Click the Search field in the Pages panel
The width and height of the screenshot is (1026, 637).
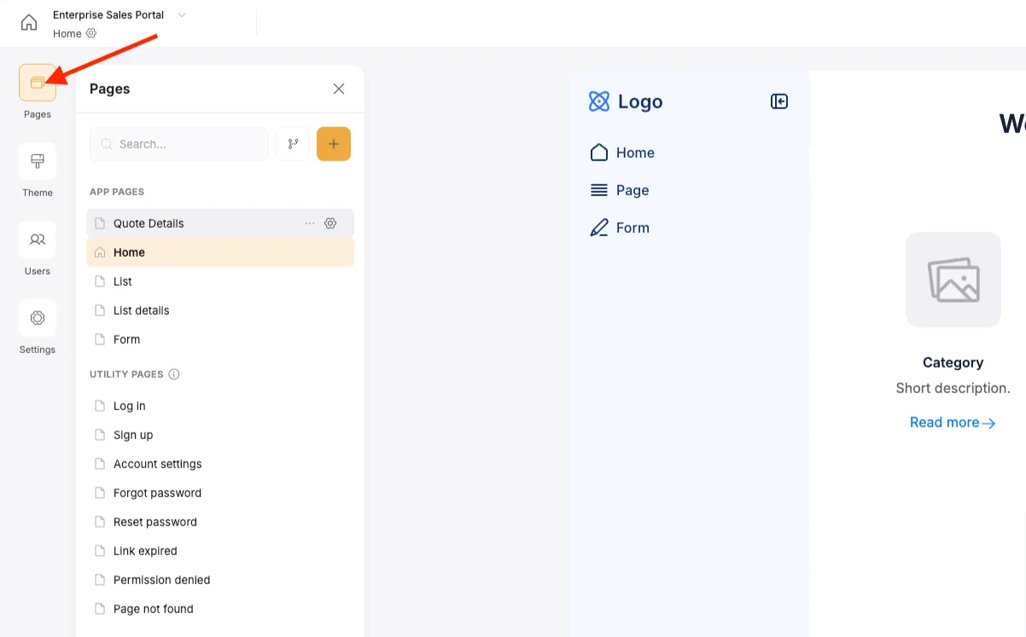(178, 143)
